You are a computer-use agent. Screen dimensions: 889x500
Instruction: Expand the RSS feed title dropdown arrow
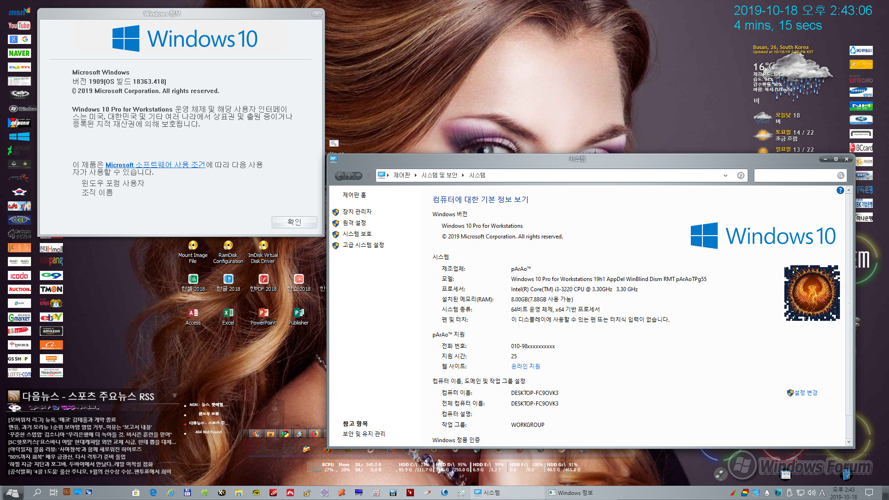pyautogui.click(x=175, y=395)
